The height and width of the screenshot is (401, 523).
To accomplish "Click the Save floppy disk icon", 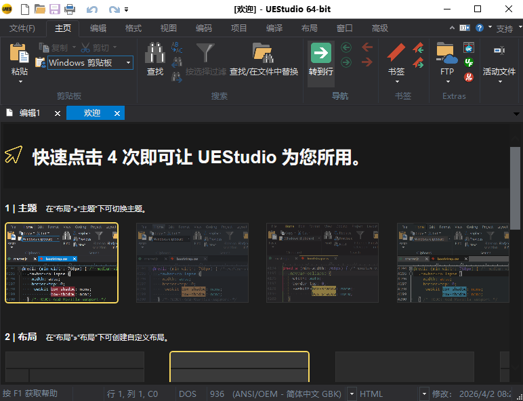I will pos(55,9).
